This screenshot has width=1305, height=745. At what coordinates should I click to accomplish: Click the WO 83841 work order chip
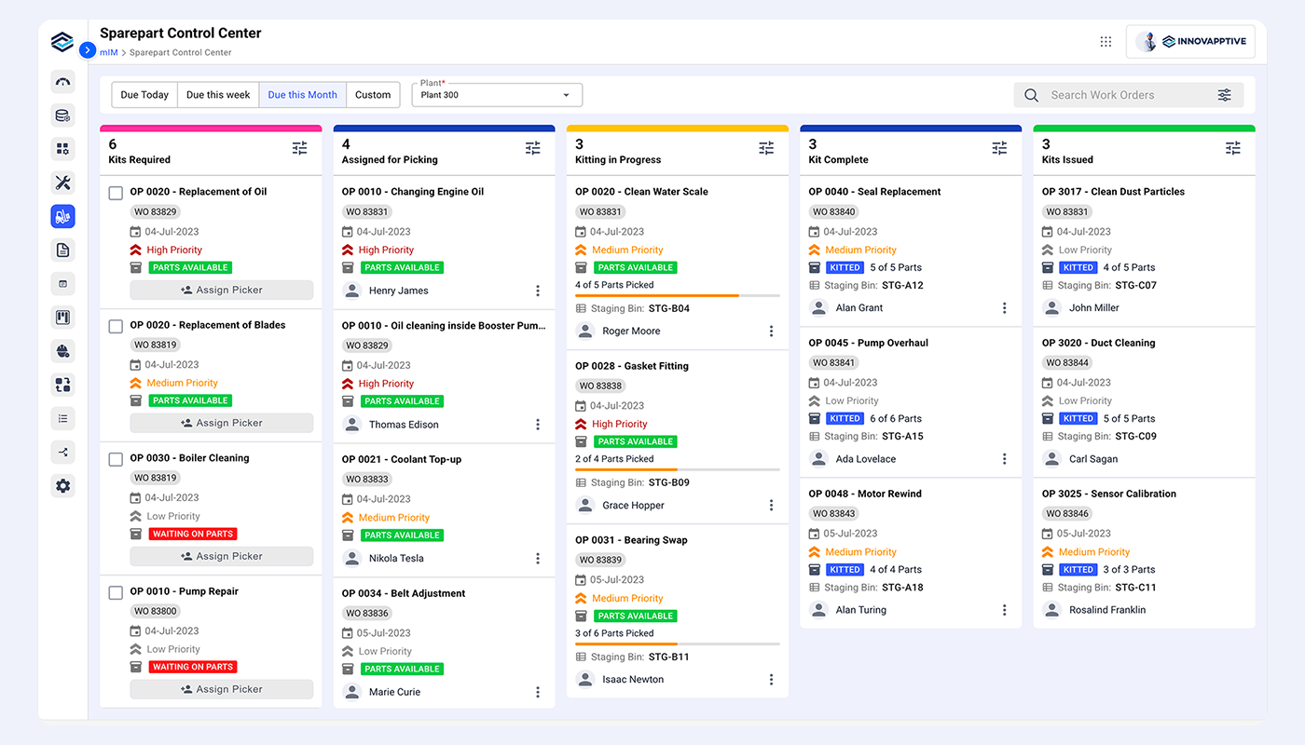click(833, 363)
